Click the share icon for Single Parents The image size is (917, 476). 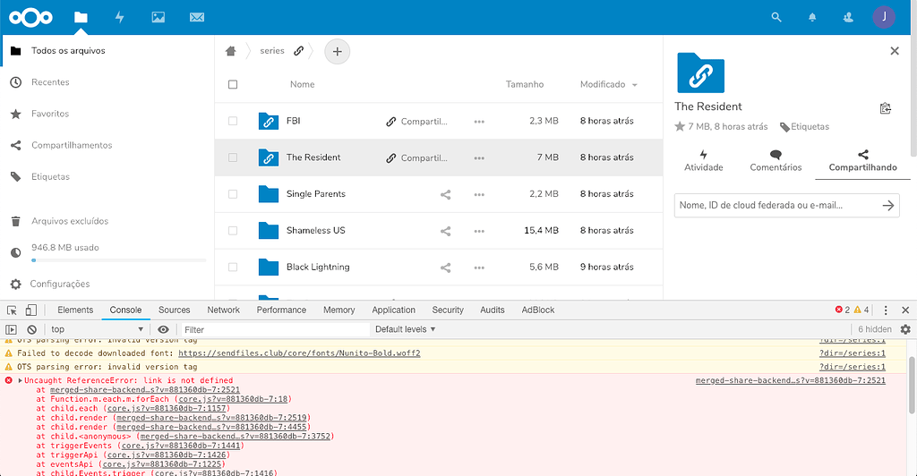click(445, 194)
